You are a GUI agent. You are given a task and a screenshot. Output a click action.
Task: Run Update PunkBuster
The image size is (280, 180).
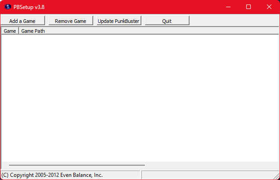[x=119, y=21]
